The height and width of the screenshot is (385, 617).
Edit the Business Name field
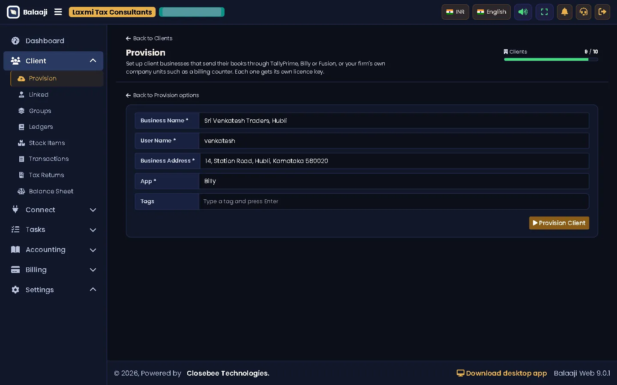click(x=394, y=121)
